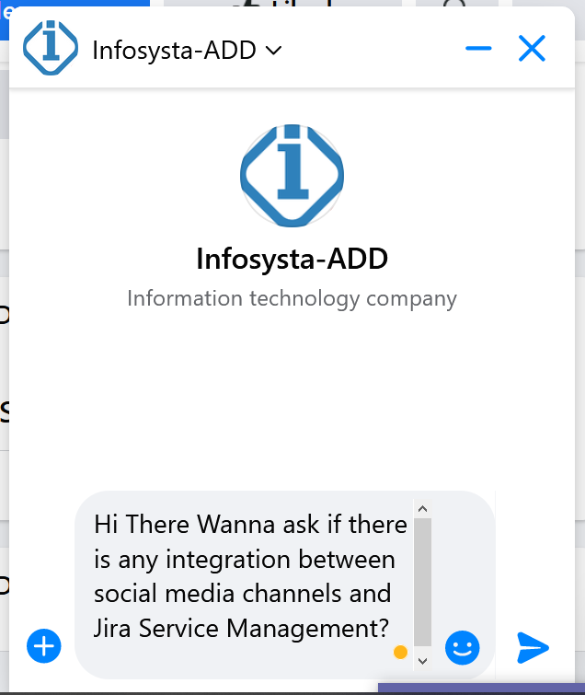The image size is (585, 695).
Task: Click the small Infosysta logo in the chat header
Action: coord(49,49)
